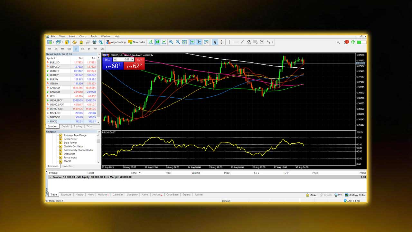Activate the crosshair cursor tool
Viewport: 412px width, 232px height.
221,42
